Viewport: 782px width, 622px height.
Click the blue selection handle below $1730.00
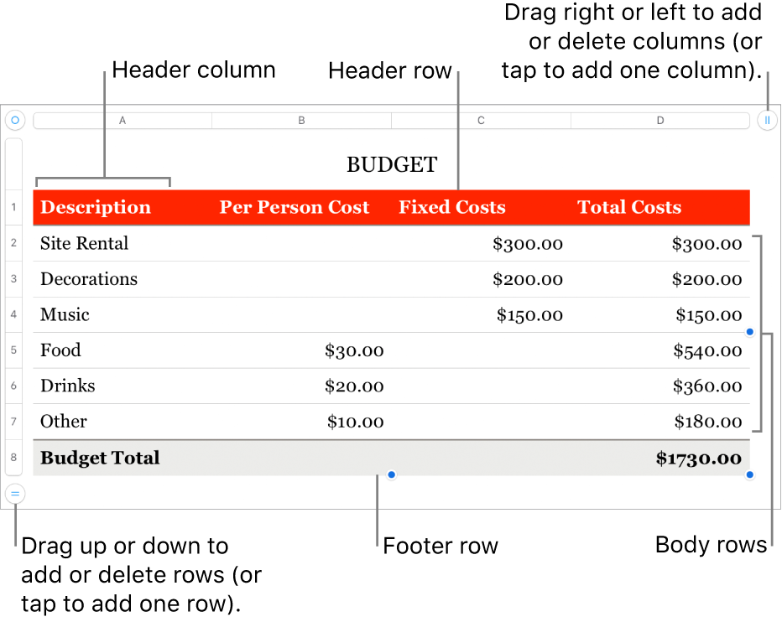[x=750, y=475]
